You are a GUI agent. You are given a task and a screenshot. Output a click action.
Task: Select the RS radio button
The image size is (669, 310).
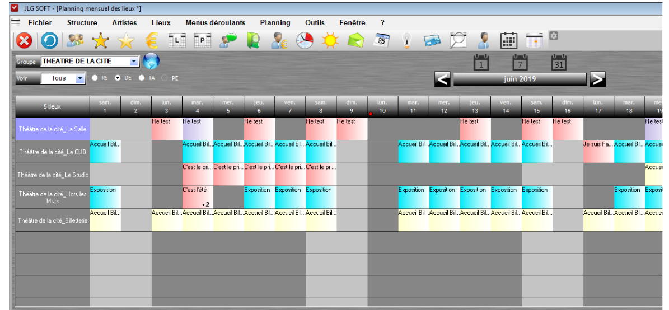click(x=95, y=78)
